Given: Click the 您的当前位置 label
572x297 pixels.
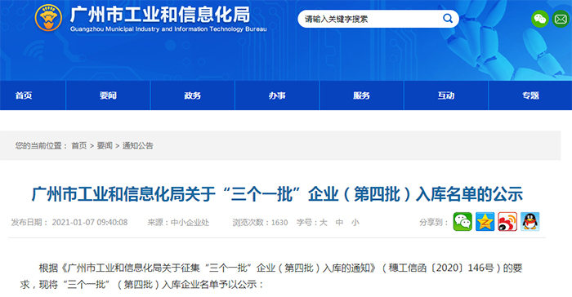Looking at the screenshot, I should pos(41,146).
